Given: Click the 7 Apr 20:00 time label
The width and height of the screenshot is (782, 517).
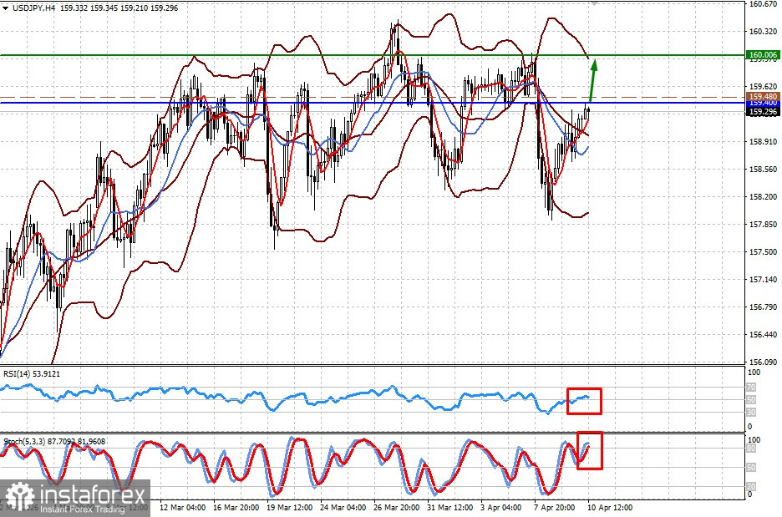Looking at the screenshot, I should (555, 508).
